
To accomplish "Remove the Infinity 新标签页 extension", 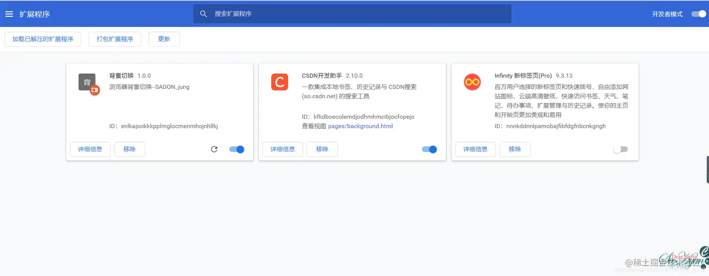I will pyautogui.click(x=514, y=149).
